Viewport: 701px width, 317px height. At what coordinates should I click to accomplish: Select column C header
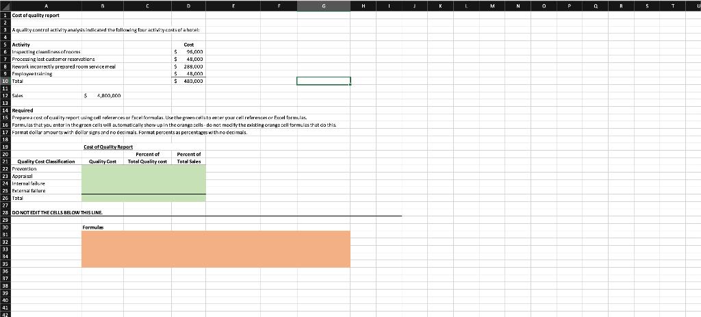[x=147, y=5]
